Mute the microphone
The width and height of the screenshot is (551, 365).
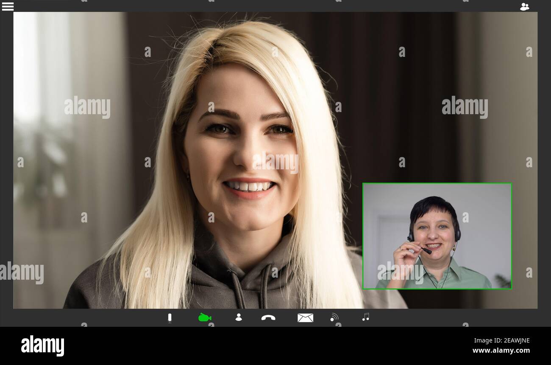click(170, 318)
